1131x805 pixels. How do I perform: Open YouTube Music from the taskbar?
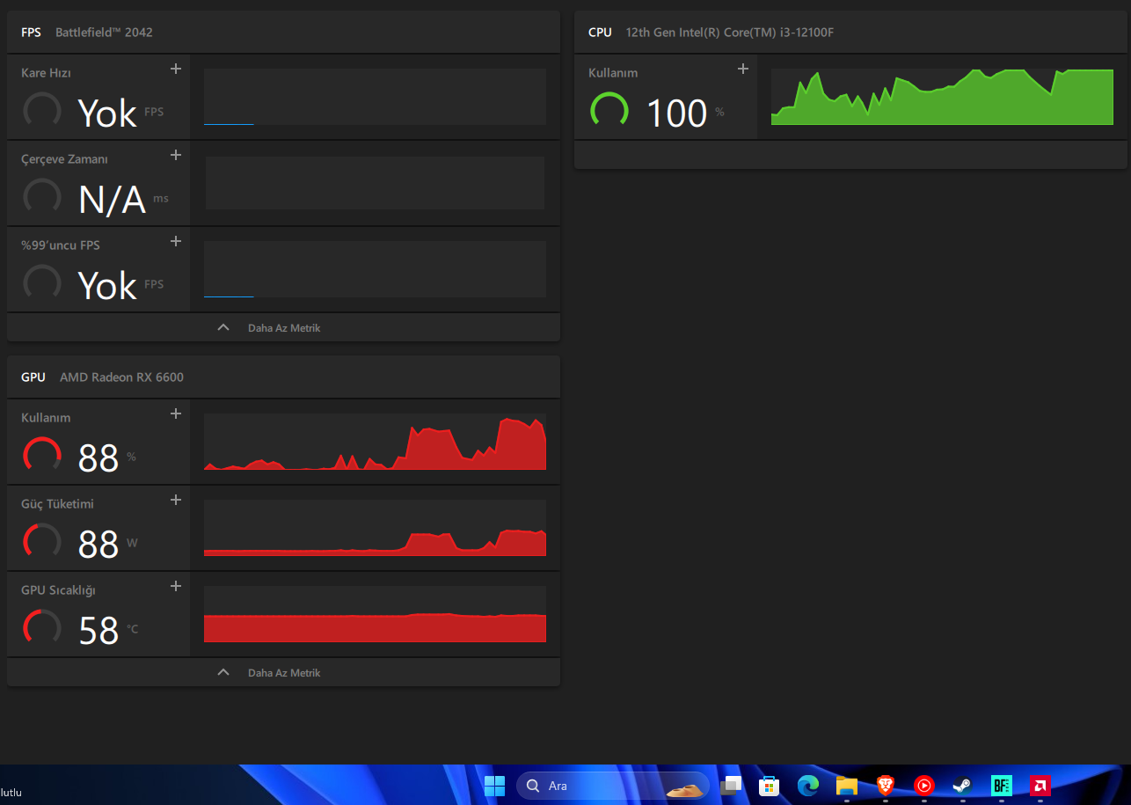coord(924,786)
